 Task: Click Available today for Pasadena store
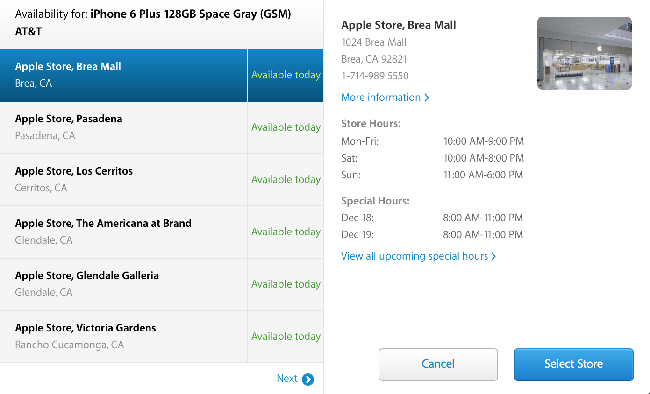[x=286, y=127]
